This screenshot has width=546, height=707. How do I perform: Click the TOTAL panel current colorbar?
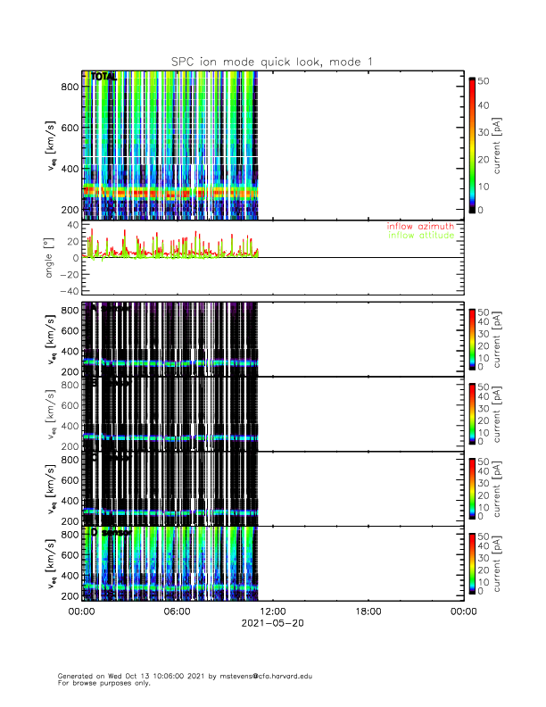(472, 145)
